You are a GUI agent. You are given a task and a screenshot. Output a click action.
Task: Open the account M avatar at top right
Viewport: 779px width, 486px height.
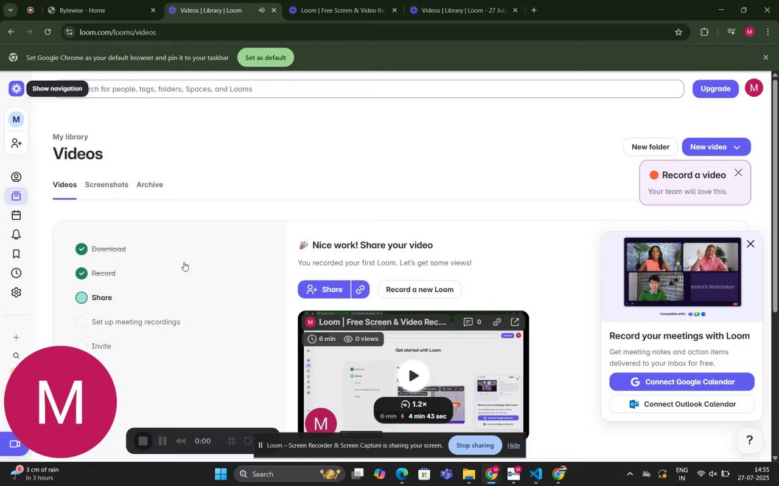click(754, 88)
